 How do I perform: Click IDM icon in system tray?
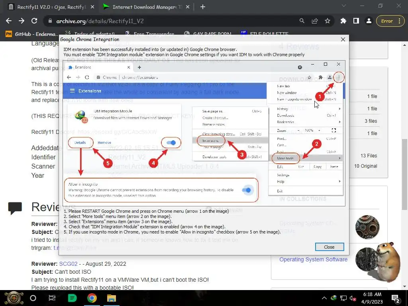click(x=333, y=298)
